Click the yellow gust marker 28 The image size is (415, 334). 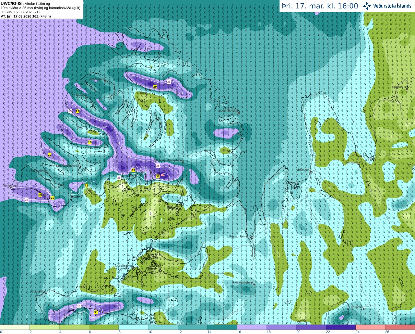(87, 185)
